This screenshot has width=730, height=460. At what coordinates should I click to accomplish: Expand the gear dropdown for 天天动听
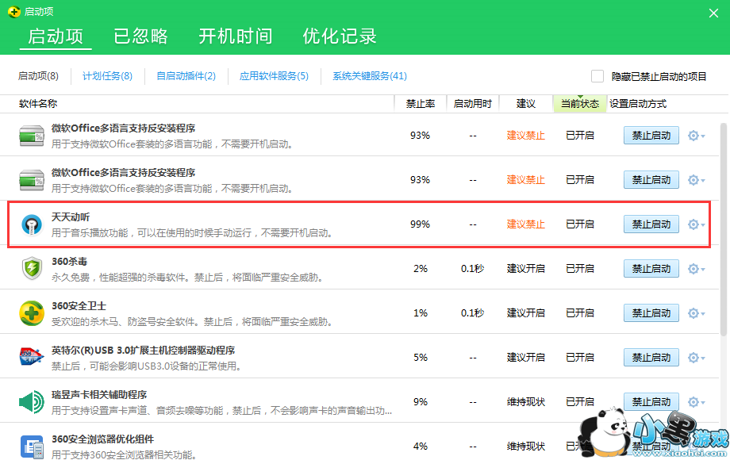pos(695,224)
